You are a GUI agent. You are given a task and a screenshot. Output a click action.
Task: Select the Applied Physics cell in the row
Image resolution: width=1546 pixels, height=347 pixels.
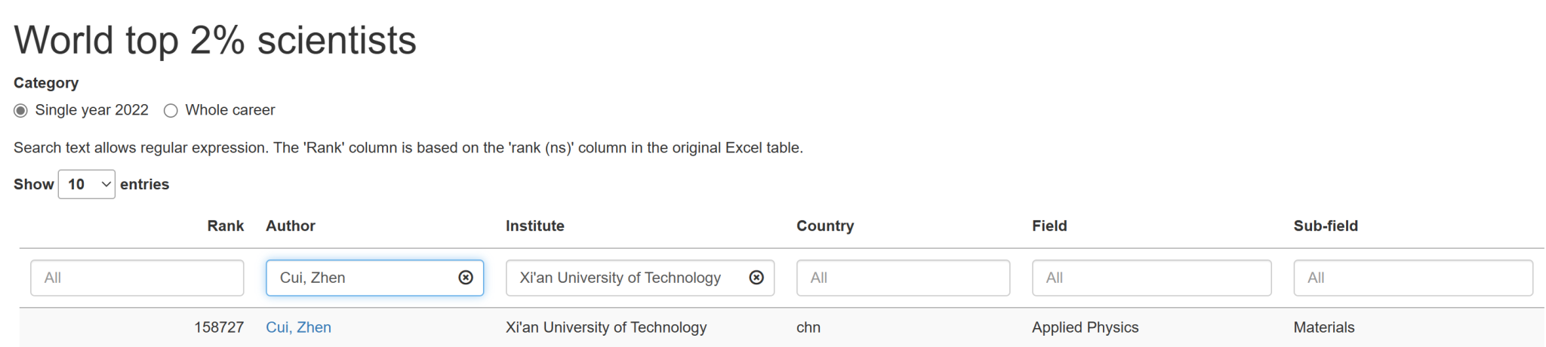(1085, 327)
